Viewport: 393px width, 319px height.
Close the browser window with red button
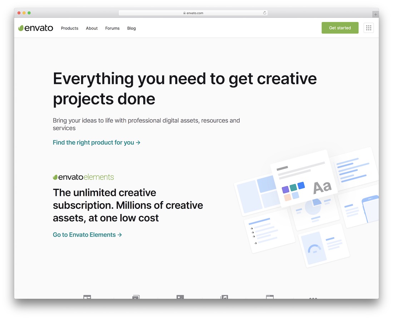[x=19, y=13]
